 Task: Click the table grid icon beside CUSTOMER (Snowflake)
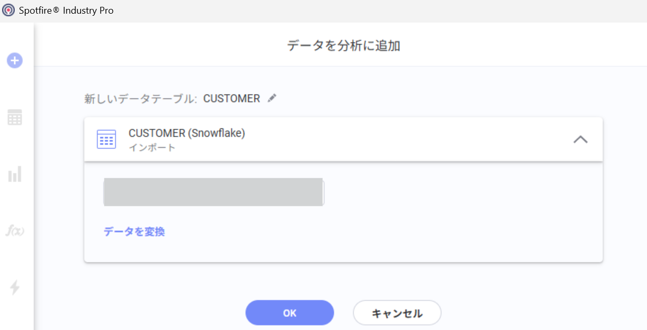point(106,139)
